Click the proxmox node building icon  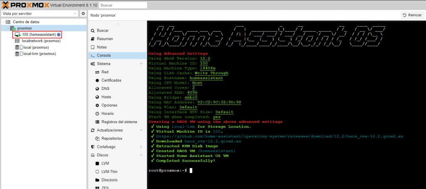pyautogui.click(x=13, y=28)
